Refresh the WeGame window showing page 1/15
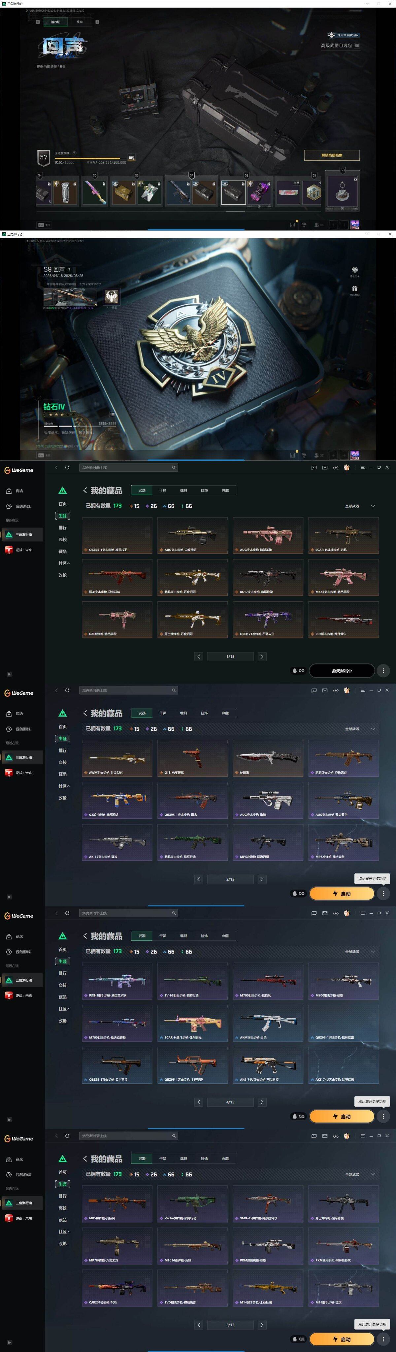This screenshot has height=1352, width=396. 67,467
